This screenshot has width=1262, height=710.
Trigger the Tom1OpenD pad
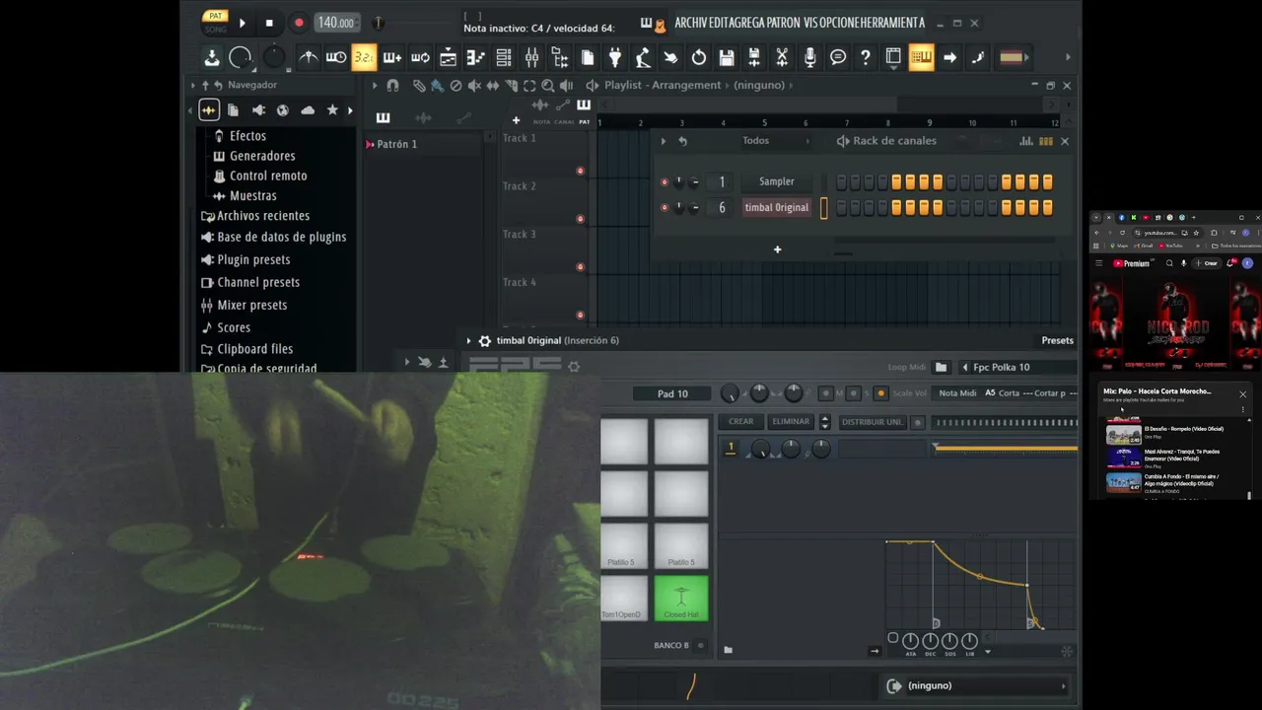pos(622,599)
